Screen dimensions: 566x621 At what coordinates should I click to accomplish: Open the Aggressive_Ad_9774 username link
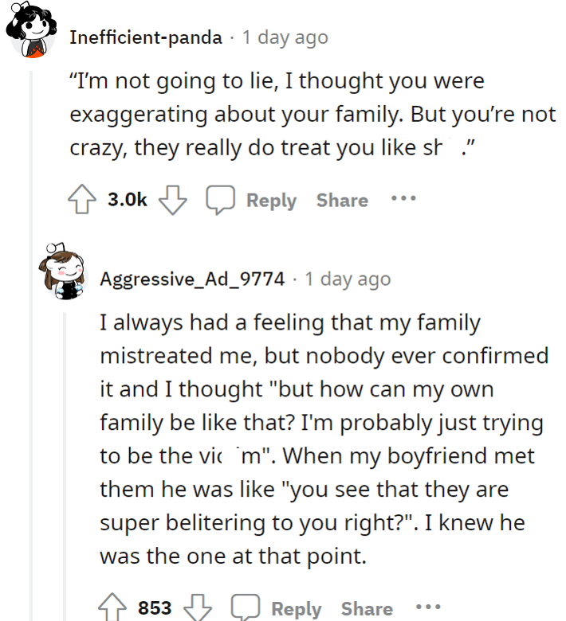click(192, 279)
